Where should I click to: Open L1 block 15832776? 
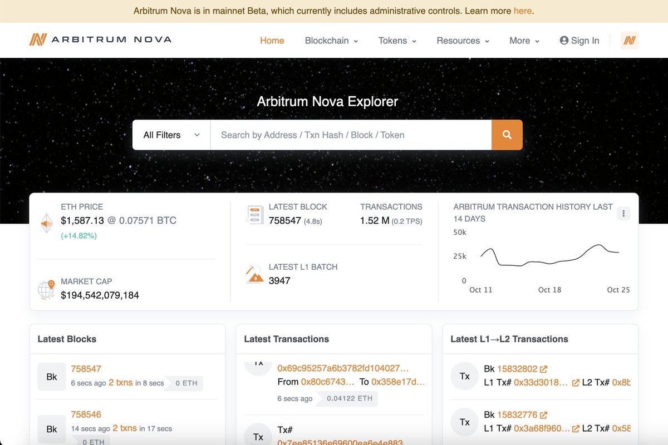[x=517, y=415]
